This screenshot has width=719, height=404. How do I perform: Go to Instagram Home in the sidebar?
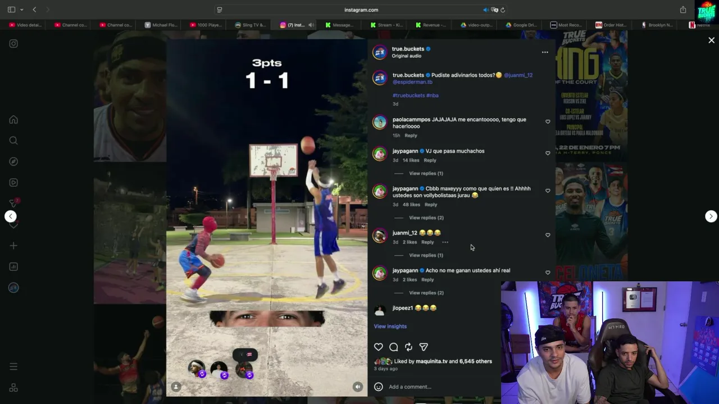click(13, 120)
